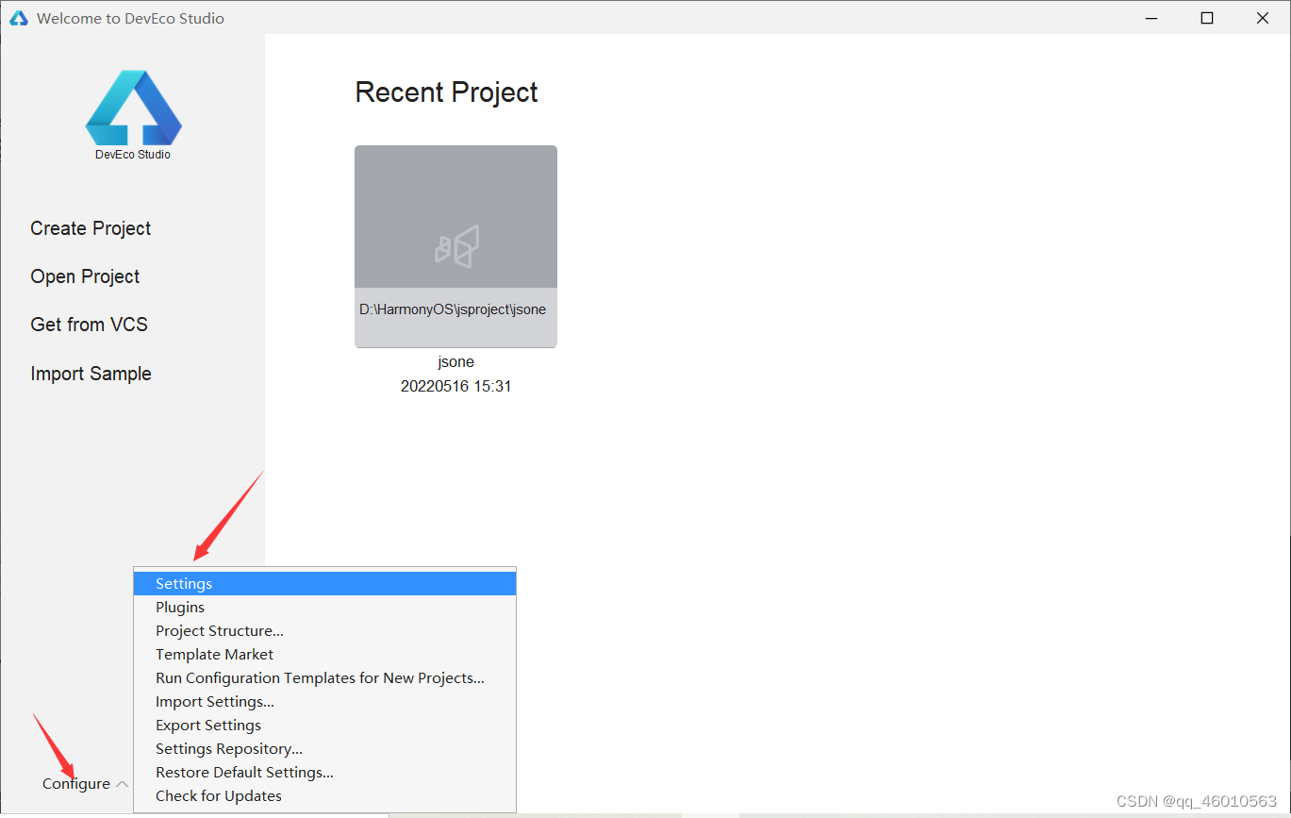The image size is (1291, 818).
Task: Select Import Sample
Action: pyautogui.click(x=91, y=374)
